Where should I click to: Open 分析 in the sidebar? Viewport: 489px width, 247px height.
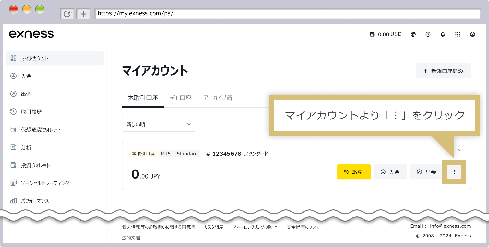55,147
